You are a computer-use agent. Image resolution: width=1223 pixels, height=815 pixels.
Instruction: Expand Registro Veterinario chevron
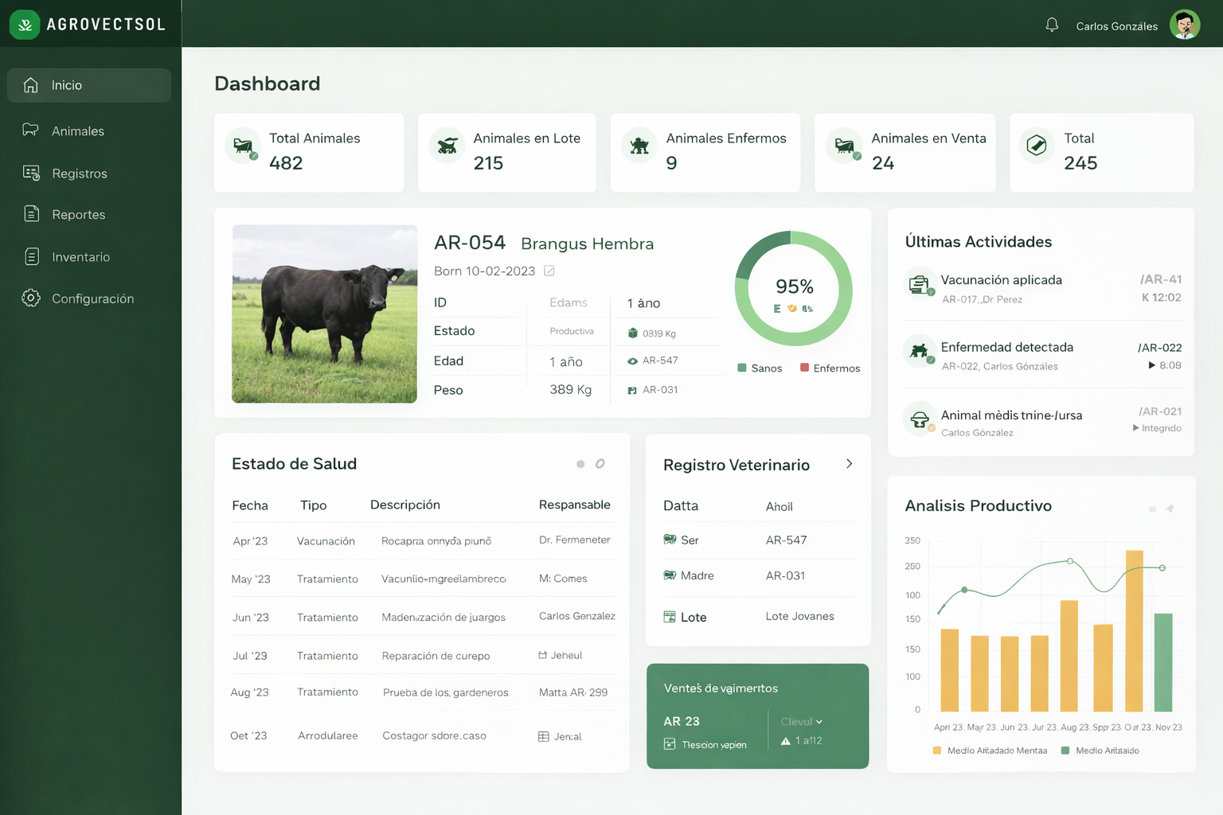coord(850,463)
